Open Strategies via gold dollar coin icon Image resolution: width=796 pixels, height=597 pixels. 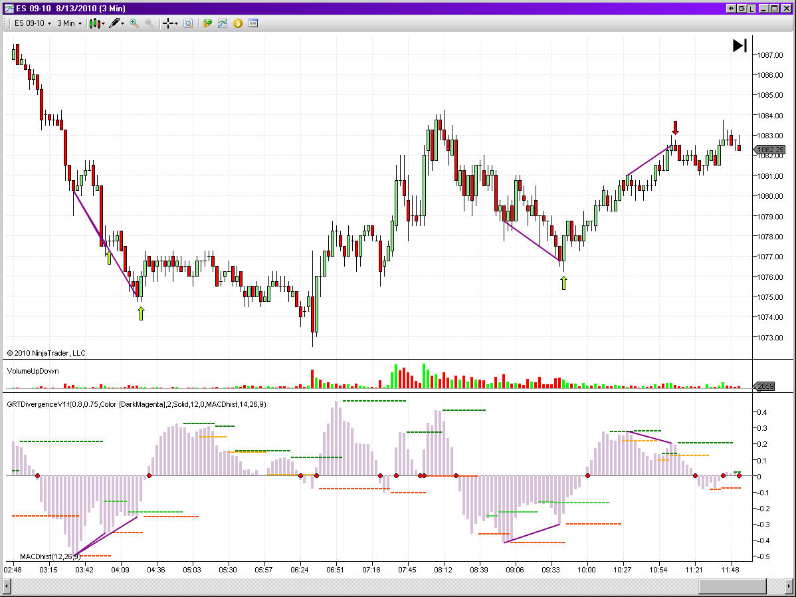(238, 23)
